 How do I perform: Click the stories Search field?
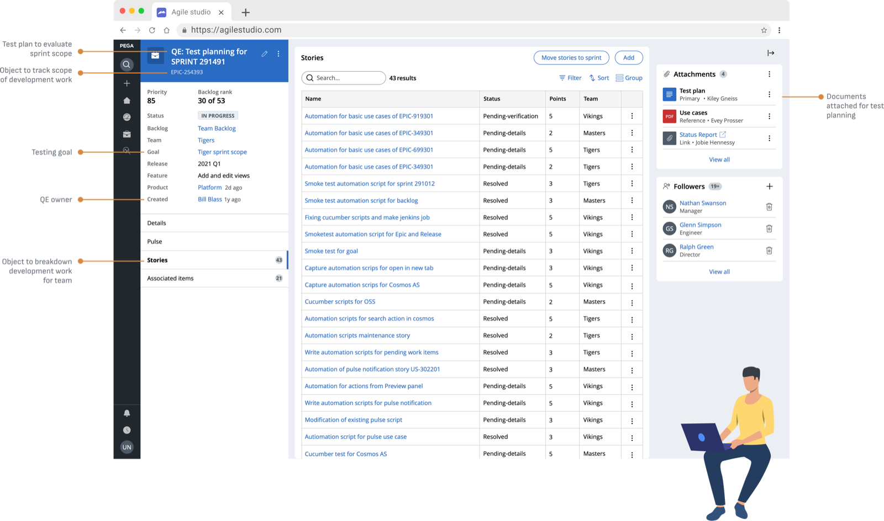click(x=344, y=78)
